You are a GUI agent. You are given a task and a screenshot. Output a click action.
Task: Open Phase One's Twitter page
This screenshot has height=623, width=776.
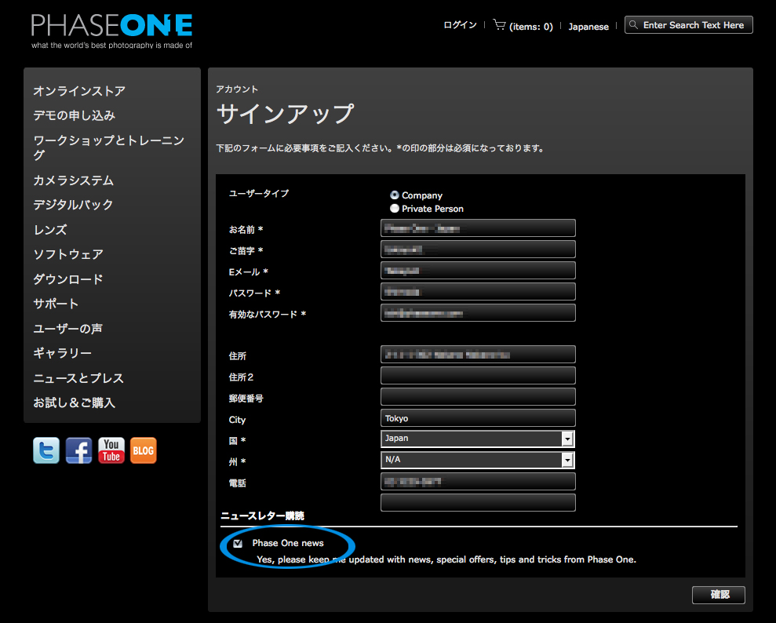point(46,450)
